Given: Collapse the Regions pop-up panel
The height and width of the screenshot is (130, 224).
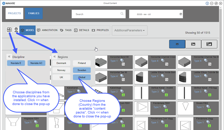Looking at the screenshot, I should 54,57.
